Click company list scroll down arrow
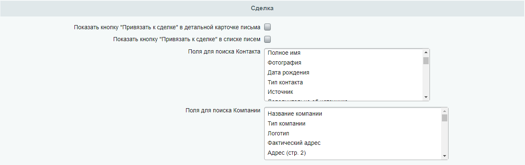Screen dimensions: 525x165 click(x=444, y=156)
